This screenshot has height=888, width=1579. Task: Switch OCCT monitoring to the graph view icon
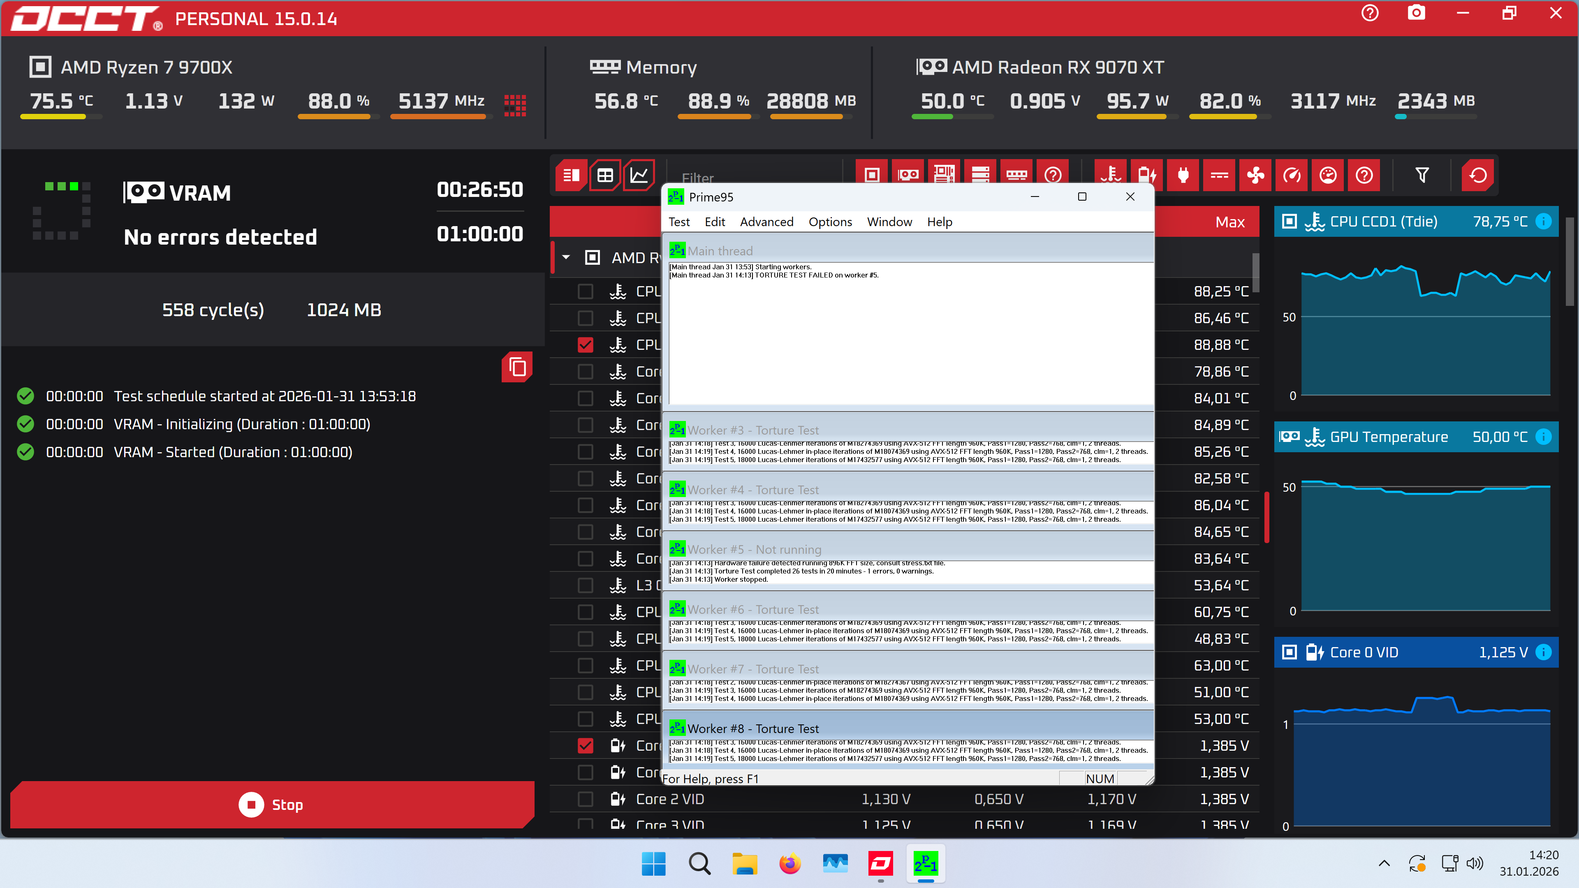pyautogui.click(x=639, y=175)
